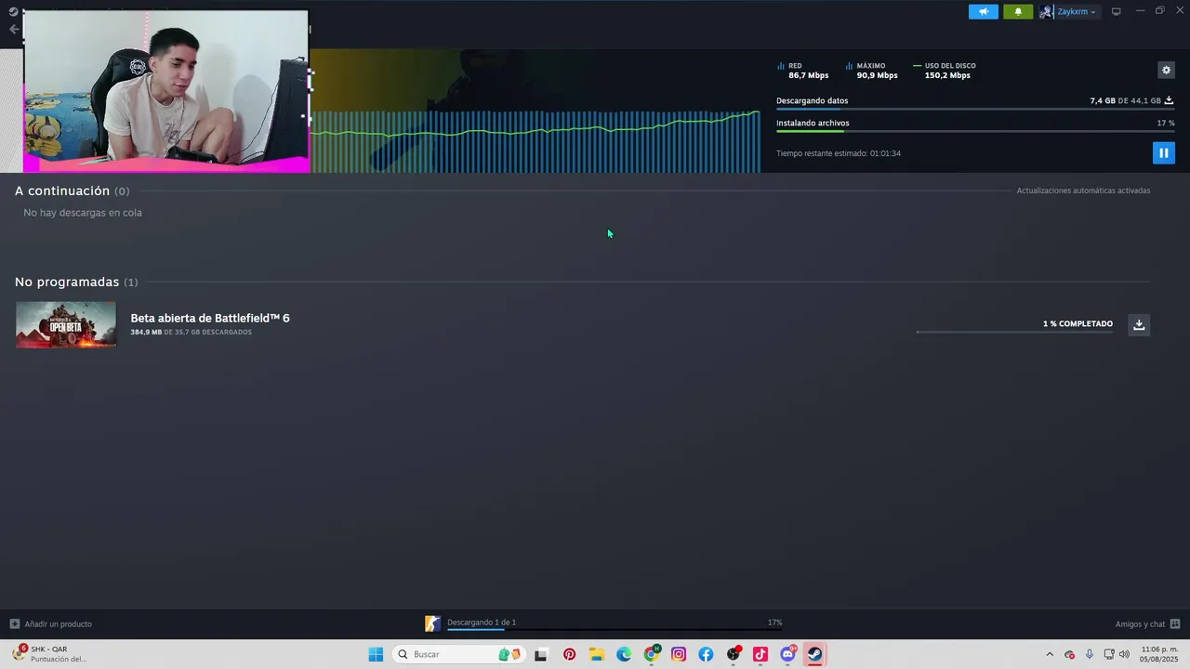Viewport: 1190px width, 669px height.
Task: Click the plus icon by Añadir un producto
Action: coord(14,624)
